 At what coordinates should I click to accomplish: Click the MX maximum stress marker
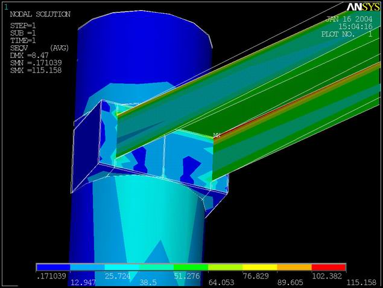coord(217,135)
